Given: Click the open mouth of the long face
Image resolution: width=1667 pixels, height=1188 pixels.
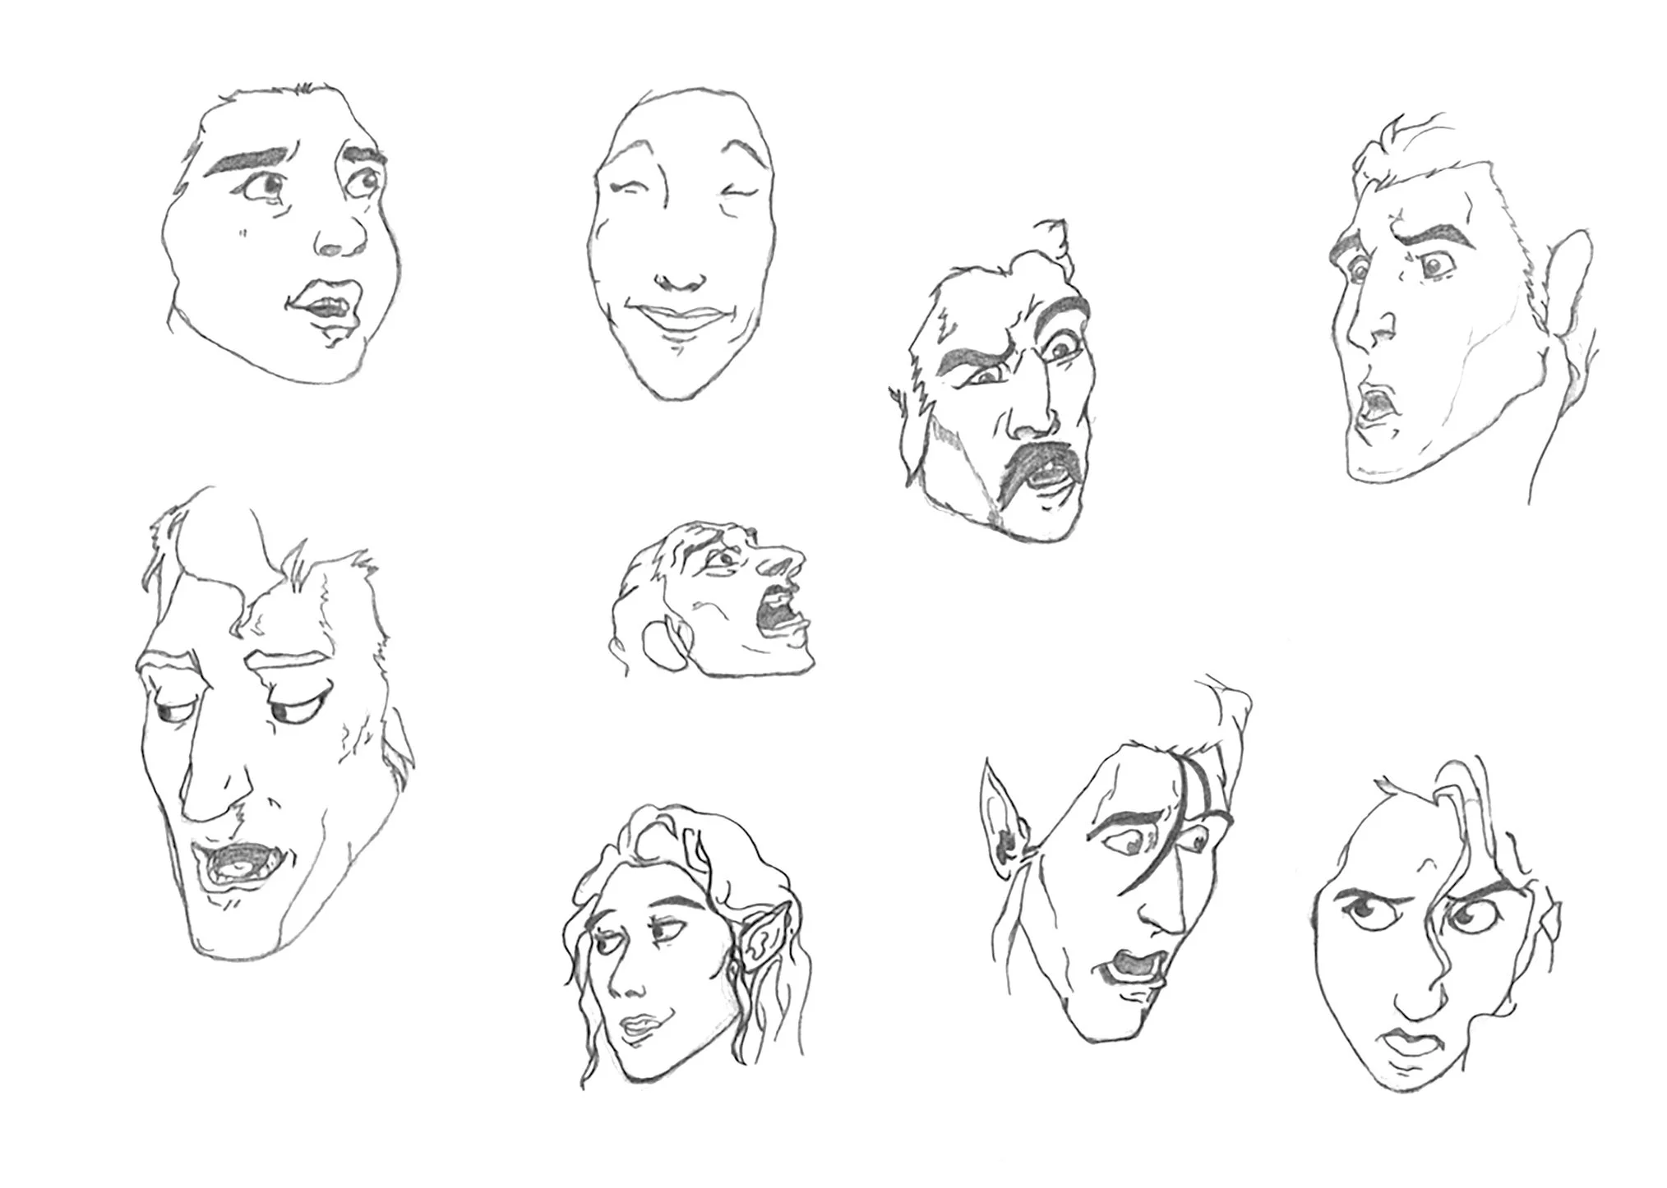Looking at the screenshot, I should click(x=237, y=867).
